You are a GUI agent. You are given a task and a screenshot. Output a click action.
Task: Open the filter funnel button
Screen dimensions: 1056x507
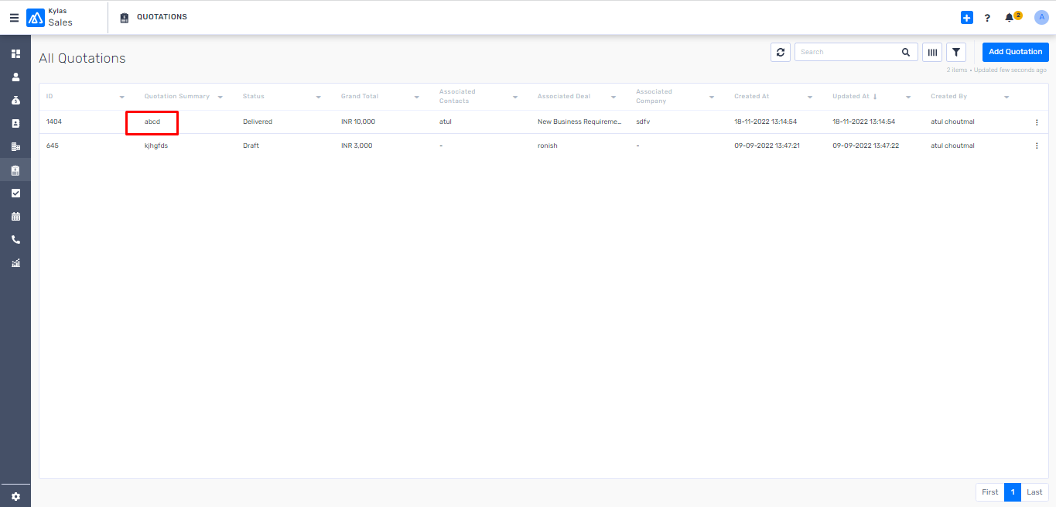(956, 52)
